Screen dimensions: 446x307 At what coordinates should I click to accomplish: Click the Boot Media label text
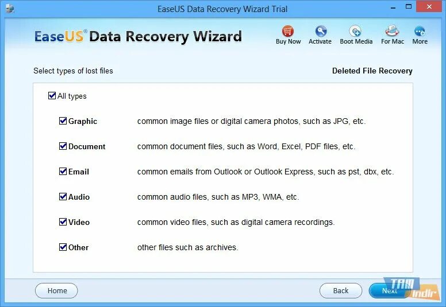click(356, 41)
